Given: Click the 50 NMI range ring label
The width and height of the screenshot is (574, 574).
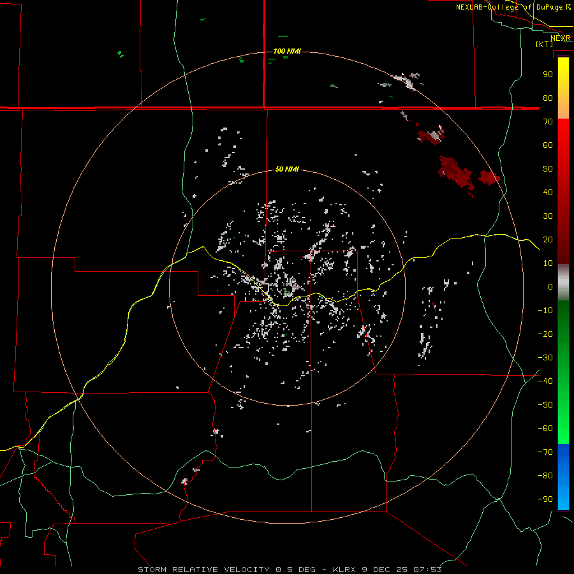Looking at the screenshot, I should (287, 169).
